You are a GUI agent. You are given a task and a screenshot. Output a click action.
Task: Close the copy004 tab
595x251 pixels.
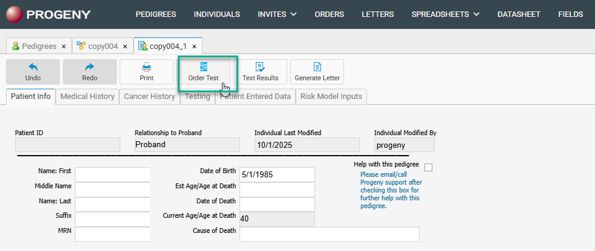click(125, 46)
